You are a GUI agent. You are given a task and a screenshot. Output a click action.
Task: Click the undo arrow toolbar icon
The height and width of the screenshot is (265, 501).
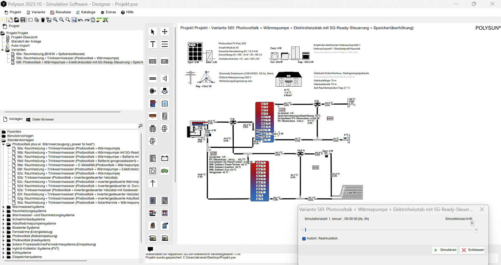(x=80, y=20)
